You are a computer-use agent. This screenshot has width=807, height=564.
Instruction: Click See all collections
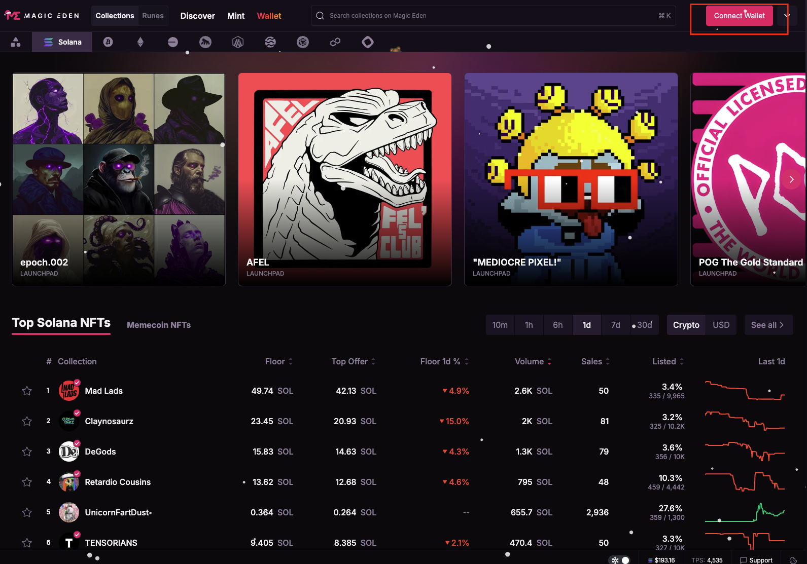(x=768, y=325)
